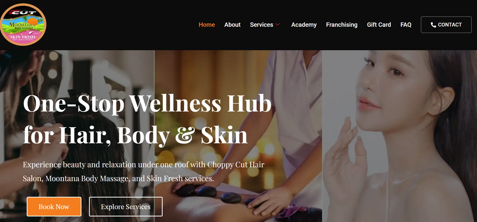Click the One-Stop Wellness Hub headline
Screen dimensions: 477x222
pos(147,119)
